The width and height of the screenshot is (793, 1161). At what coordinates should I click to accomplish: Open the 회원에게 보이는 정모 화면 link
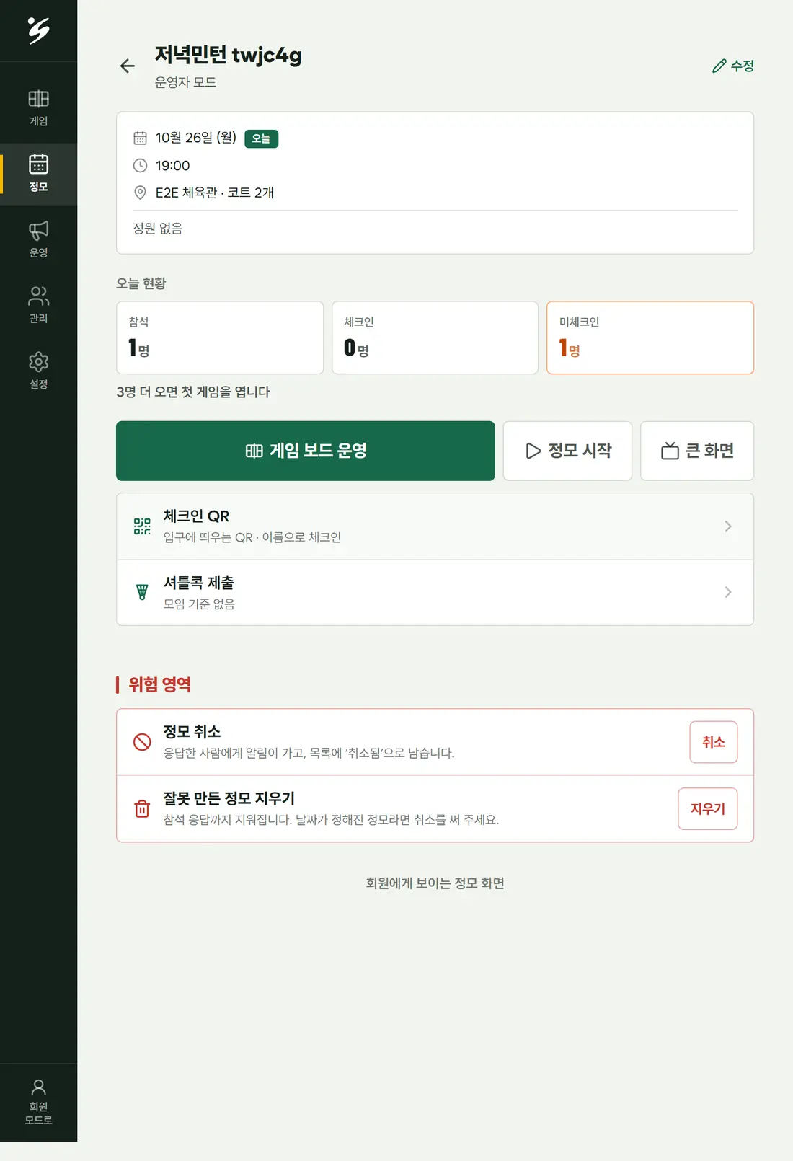click(435, 883)
